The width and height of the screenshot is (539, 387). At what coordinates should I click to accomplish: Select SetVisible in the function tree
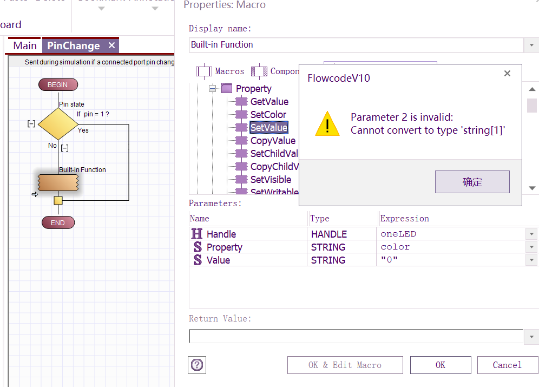[x=271, y=179]
